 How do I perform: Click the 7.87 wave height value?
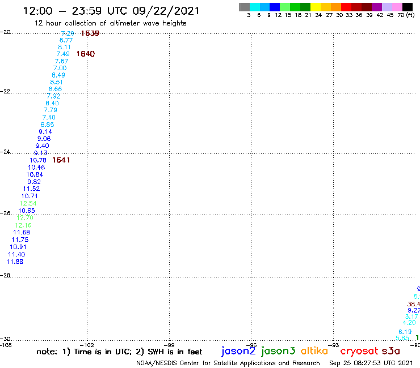61,61
